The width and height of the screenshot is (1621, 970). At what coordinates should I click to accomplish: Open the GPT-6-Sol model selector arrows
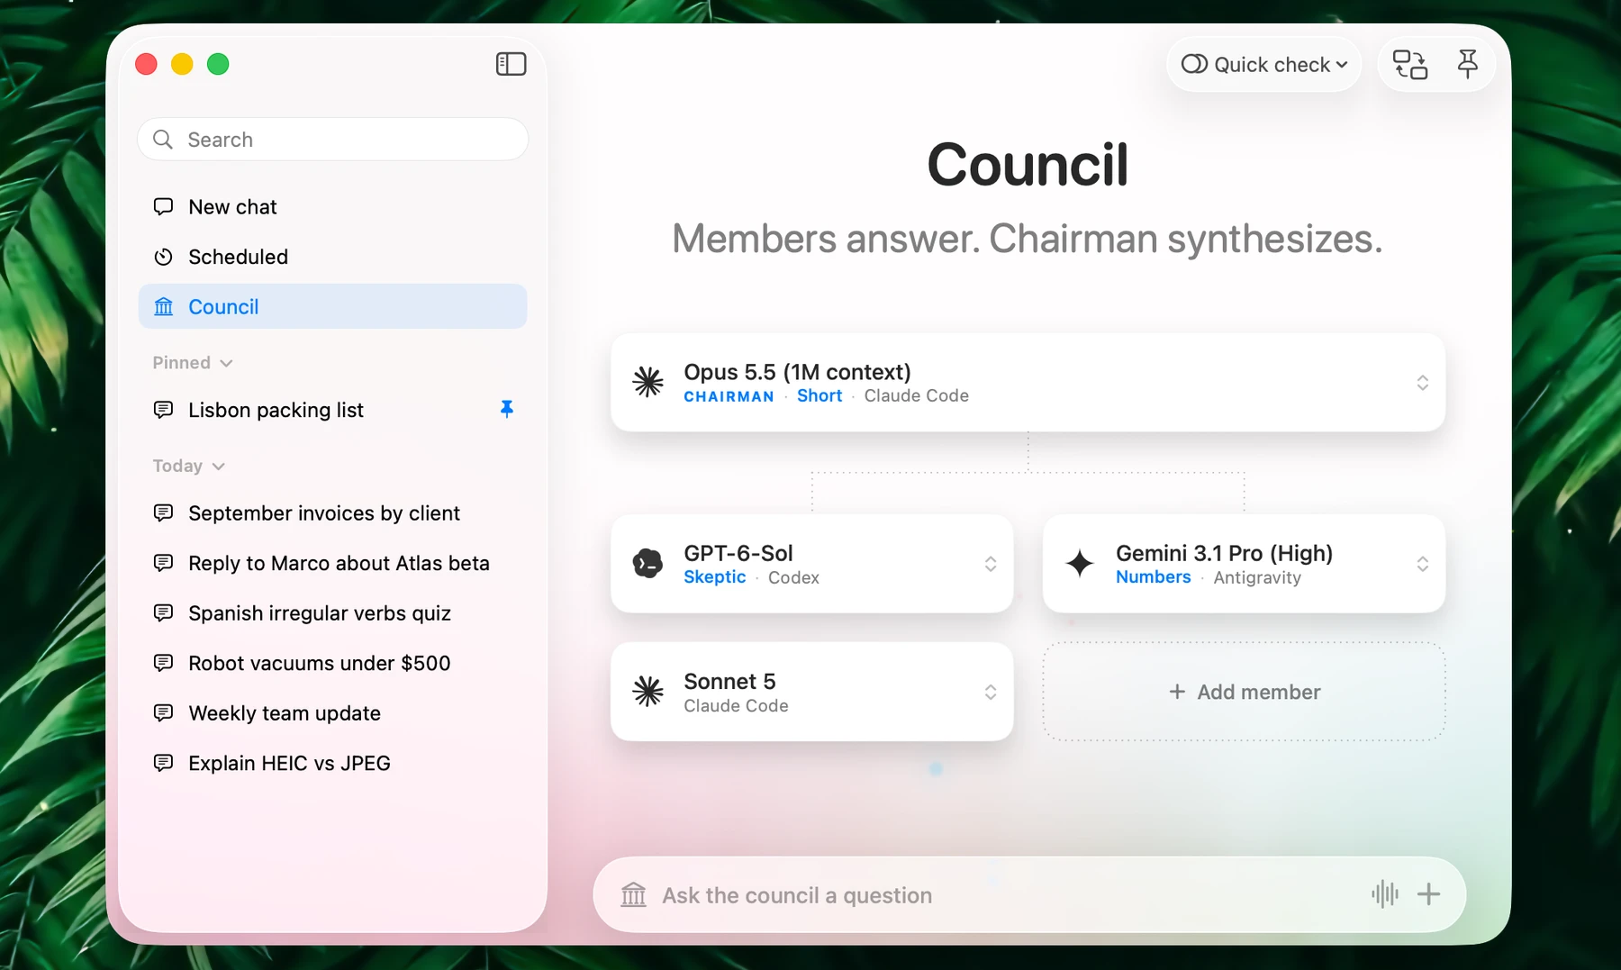pos(990,564)
